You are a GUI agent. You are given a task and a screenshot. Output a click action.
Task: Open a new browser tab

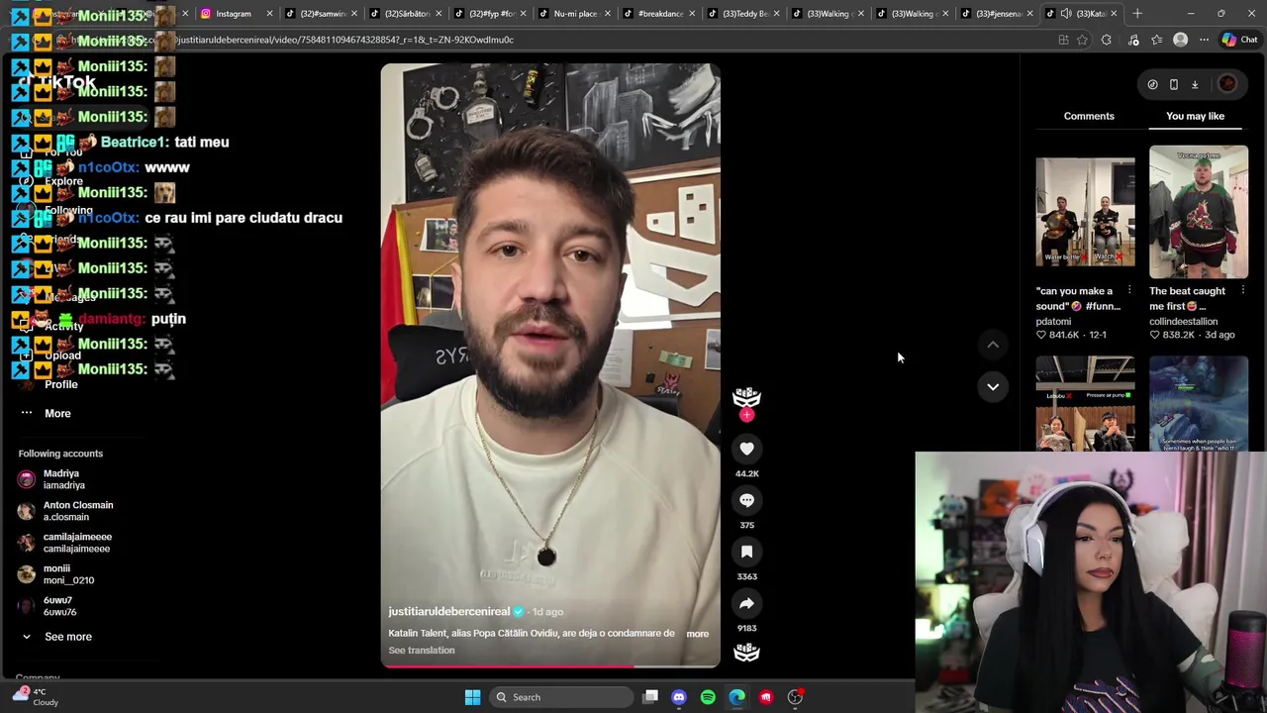(x=1137, y=14)
